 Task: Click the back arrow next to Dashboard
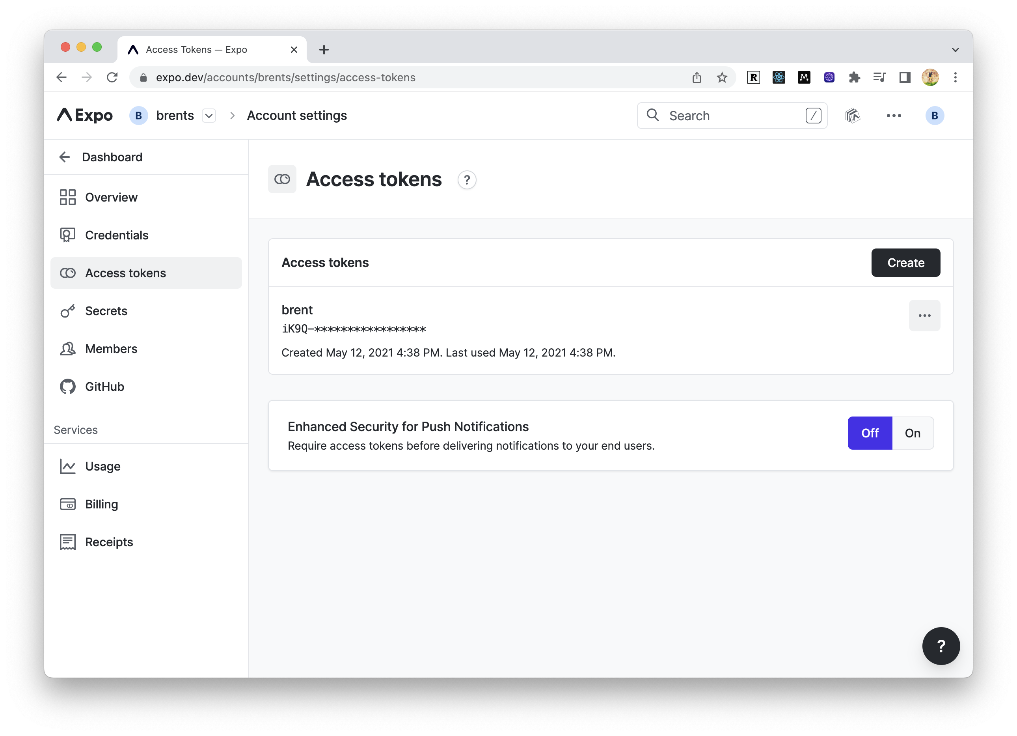[x=65, y=157]
